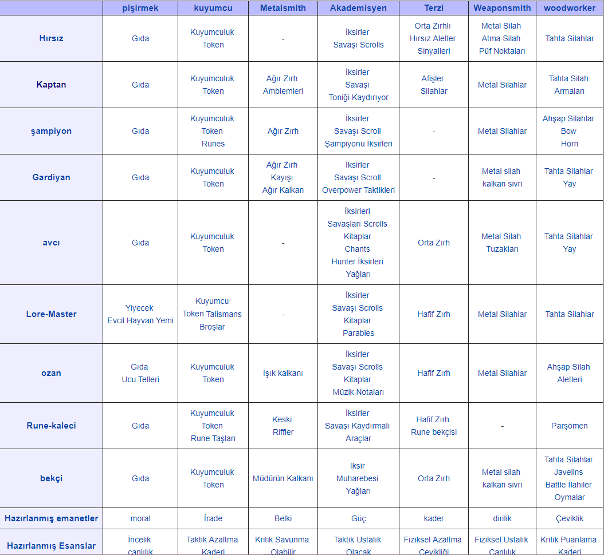
Task: Click Amblemleri in the Kaptan row
Action: click(x=283, y=91)
